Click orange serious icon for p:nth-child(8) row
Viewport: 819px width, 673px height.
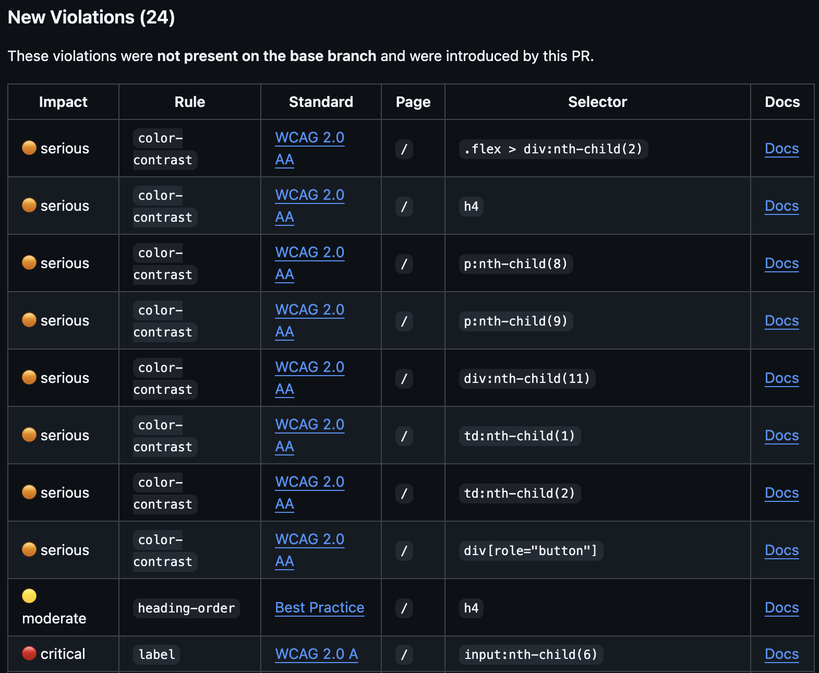click(x=29, y=262)
